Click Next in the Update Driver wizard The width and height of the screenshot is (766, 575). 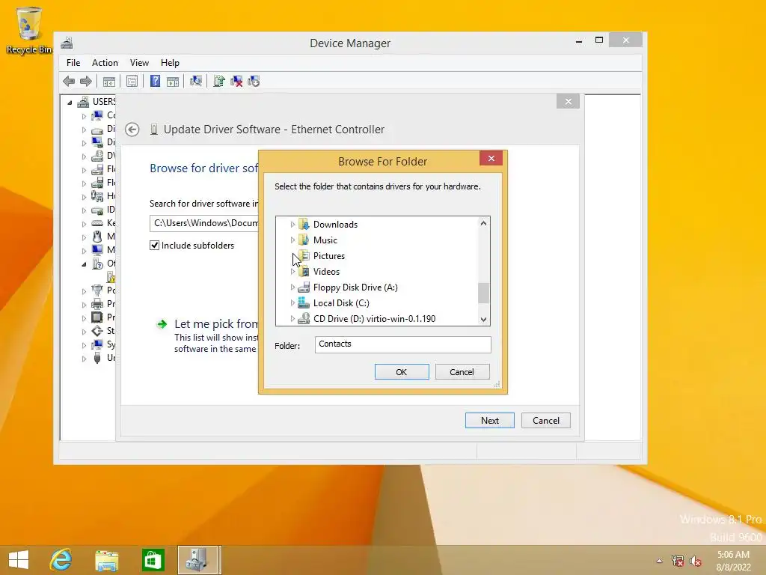[489, 421]
